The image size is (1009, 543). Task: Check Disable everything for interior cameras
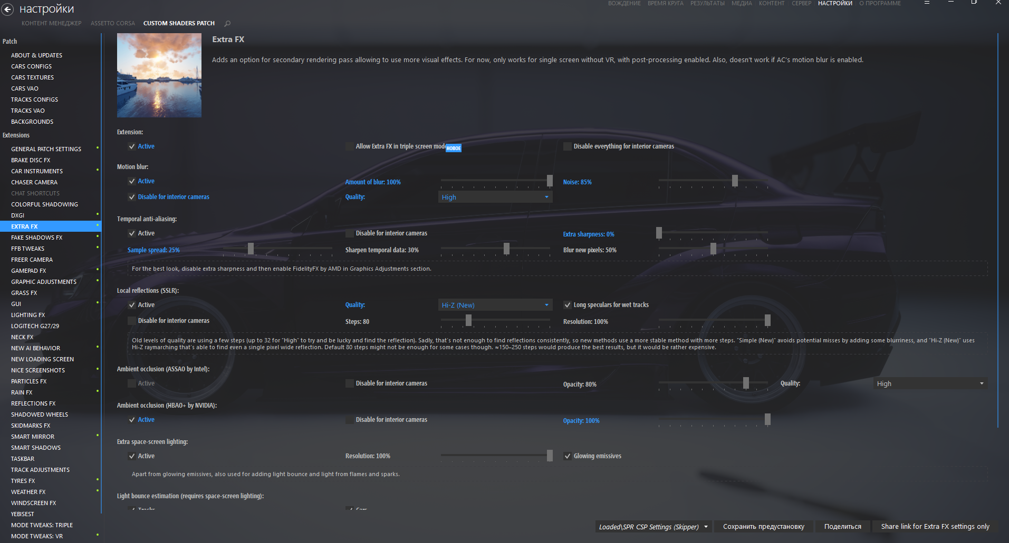[x=568, y=146]
